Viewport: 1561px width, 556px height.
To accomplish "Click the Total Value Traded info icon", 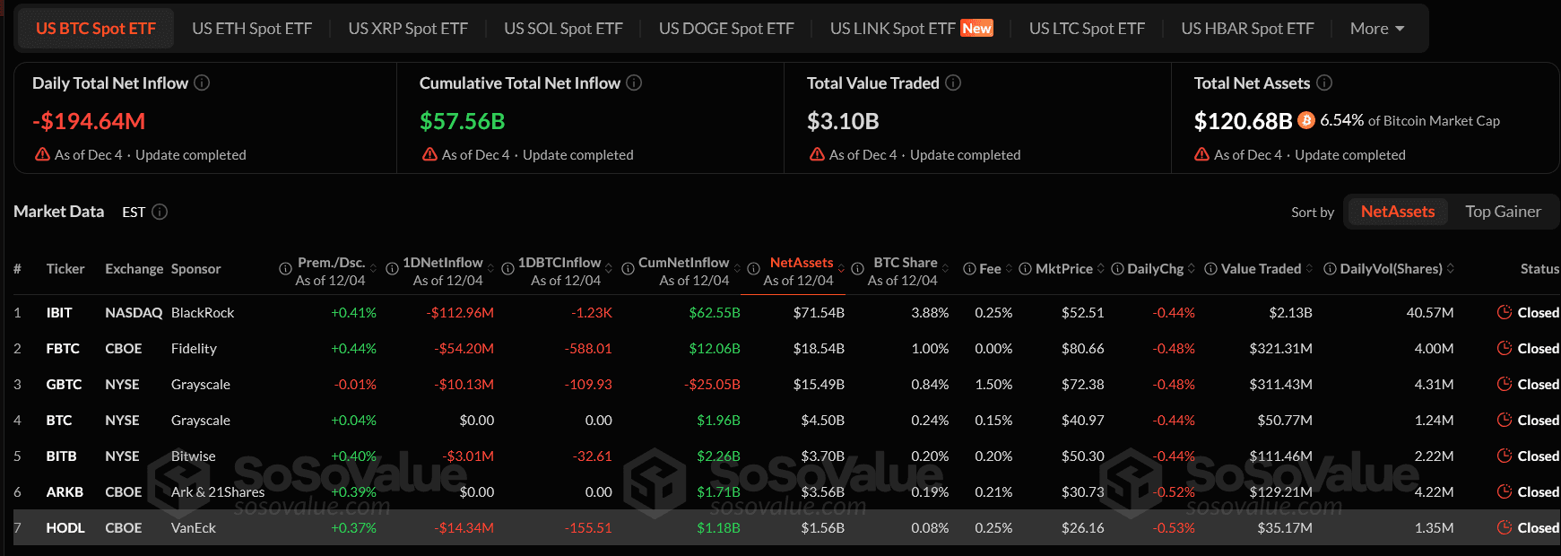I will coord(955,83).
